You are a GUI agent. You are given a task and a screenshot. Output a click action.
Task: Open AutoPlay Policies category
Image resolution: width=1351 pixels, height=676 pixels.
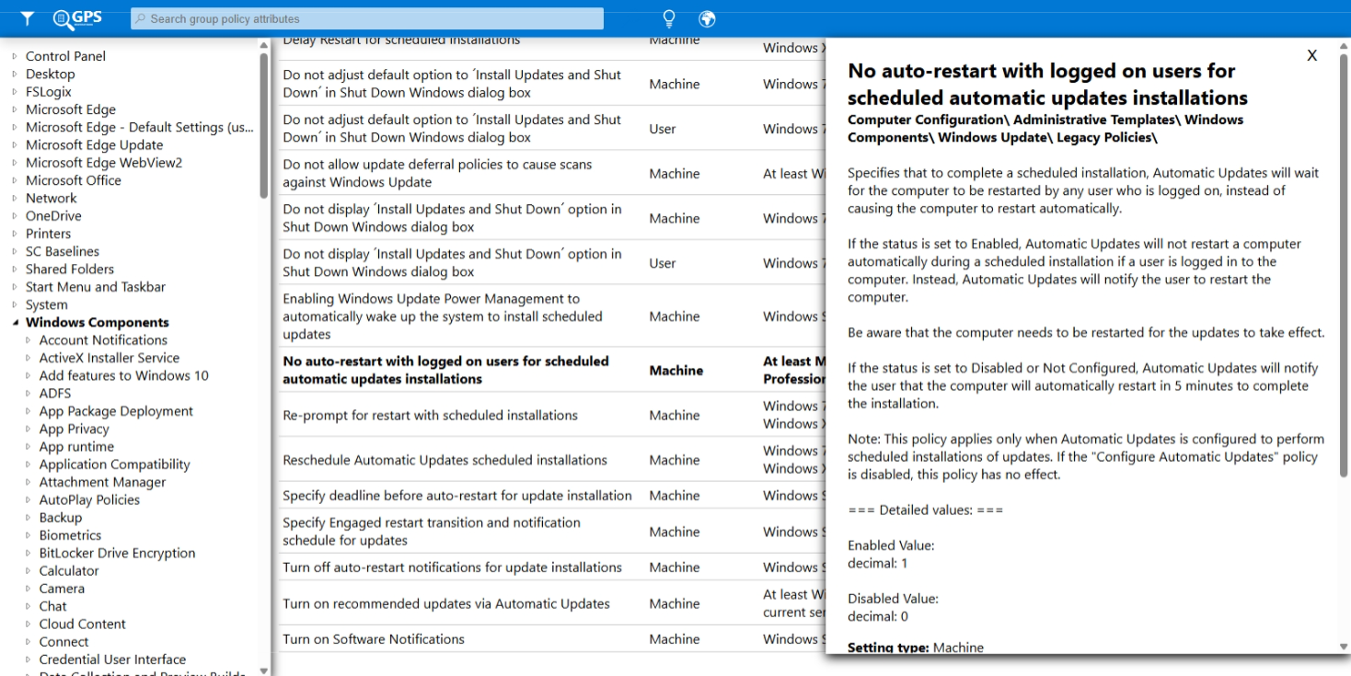89,499
